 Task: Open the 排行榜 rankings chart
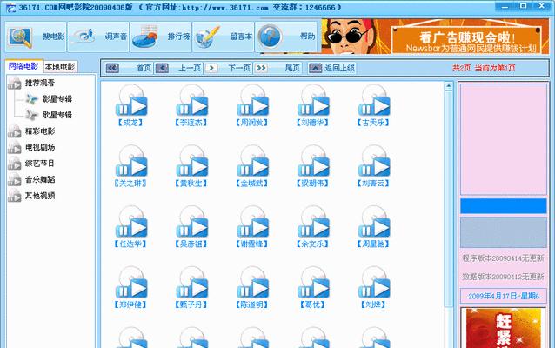(x=161, y=37)
